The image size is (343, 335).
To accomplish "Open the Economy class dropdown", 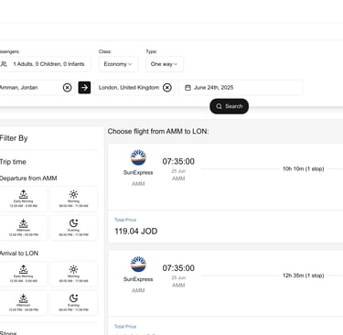I will [x=118, y=64].
